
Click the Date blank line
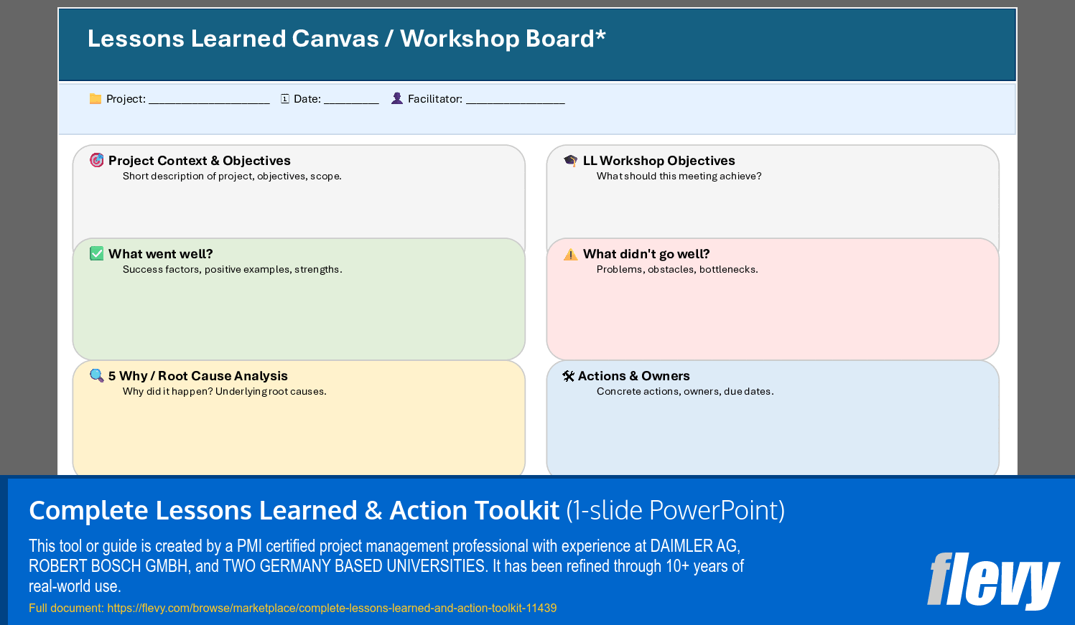(351, 100)
